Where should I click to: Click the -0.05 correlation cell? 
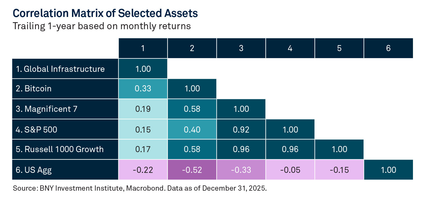click(290, 170)
